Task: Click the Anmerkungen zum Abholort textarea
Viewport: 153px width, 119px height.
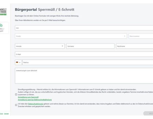Action: click(x=84, y=76)
